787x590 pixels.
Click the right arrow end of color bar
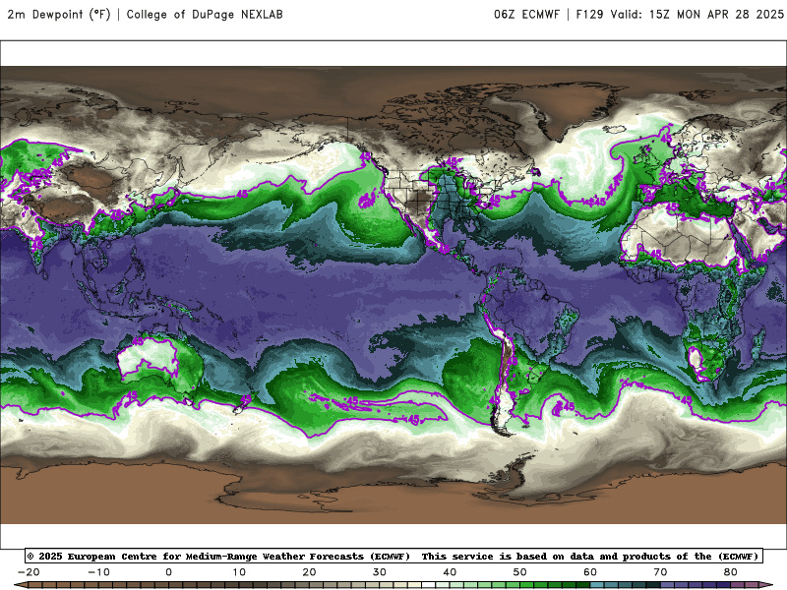(766, 586)
